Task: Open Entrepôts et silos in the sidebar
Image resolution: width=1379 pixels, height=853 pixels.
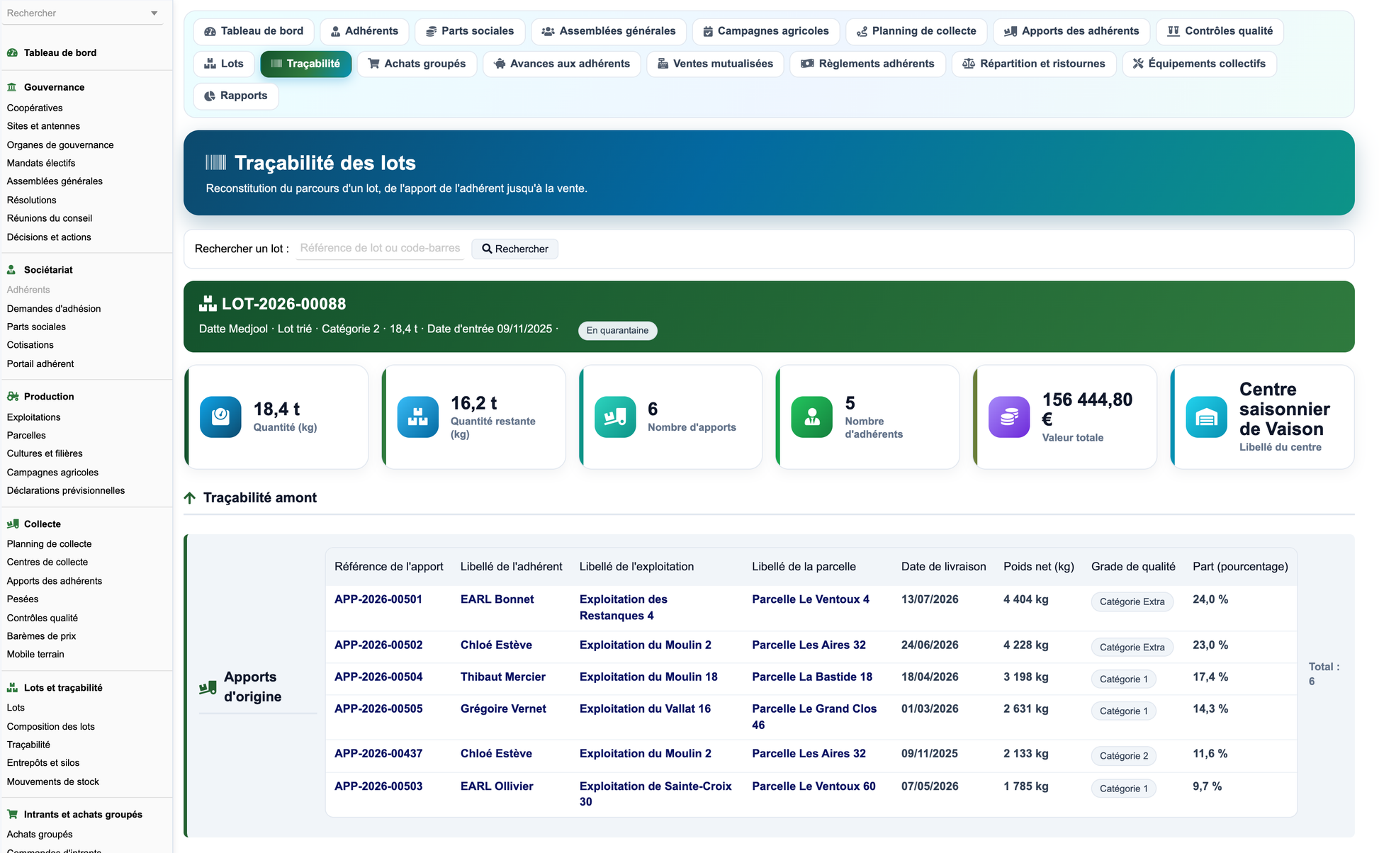Action: click(43, 763)
